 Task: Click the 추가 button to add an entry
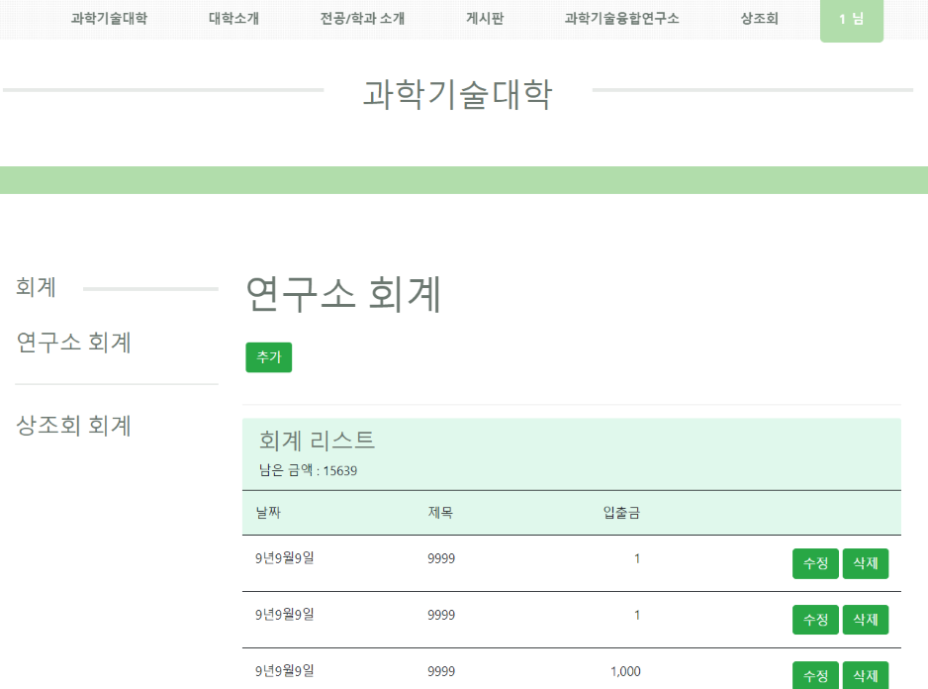point(268,357)
